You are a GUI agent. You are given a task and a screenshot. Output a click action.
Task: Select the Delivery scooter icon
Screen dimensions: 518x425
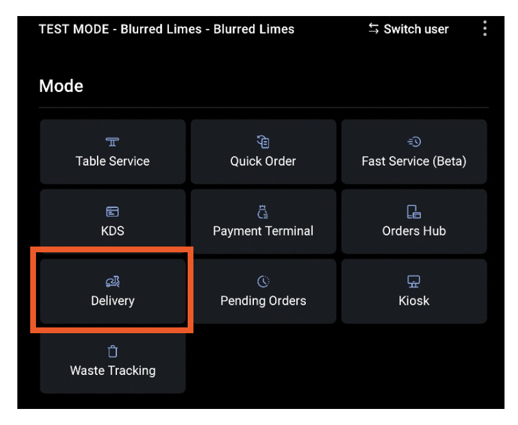point(112,281)
